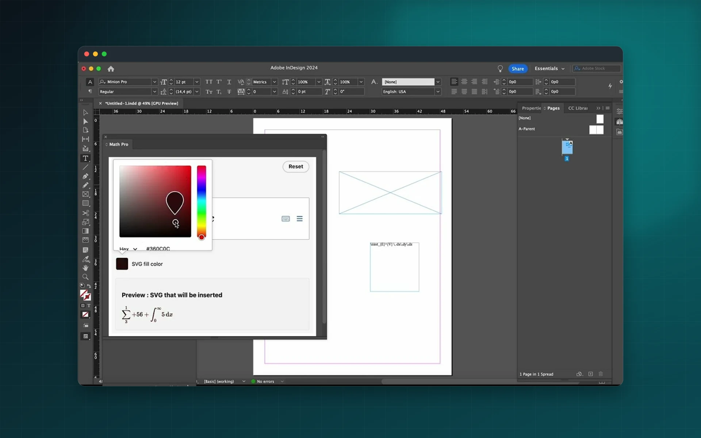
Task: Select the Eyedropper tool
Action: pyautogui.click(x=85, y=259)
